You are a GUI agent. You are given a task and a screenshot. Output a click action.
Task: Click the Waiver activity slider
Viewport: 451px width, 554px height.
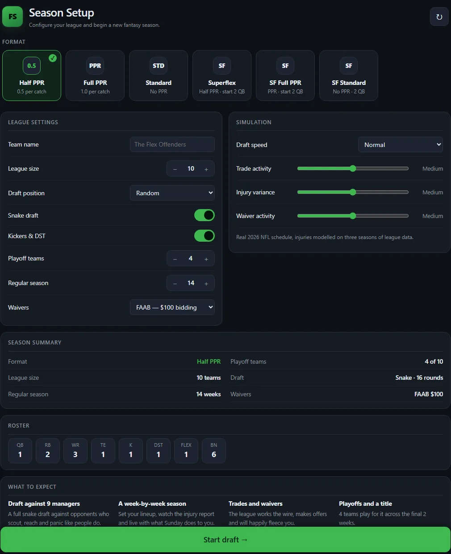click(353, 216)
